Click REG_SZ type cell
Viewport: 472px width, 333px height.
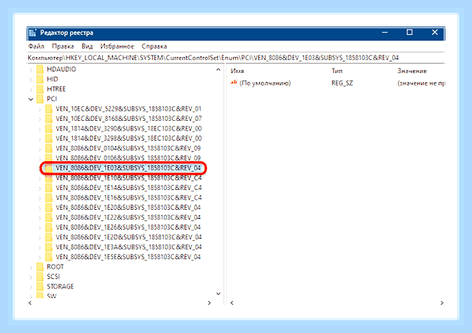(342, 84)
